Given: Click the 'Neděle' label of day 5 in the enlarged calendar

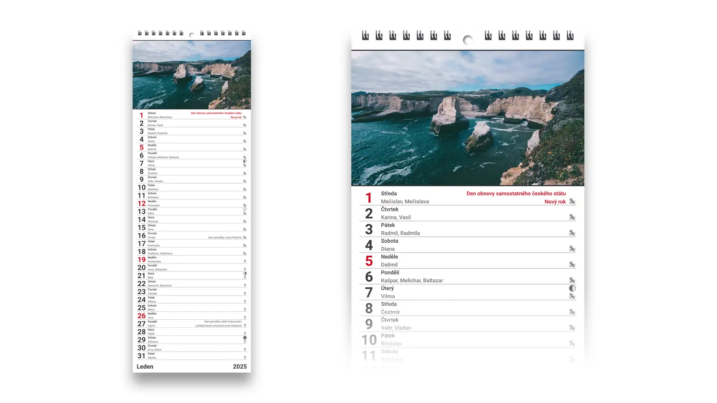Looking at the screenshot, I should pos(389,257).
